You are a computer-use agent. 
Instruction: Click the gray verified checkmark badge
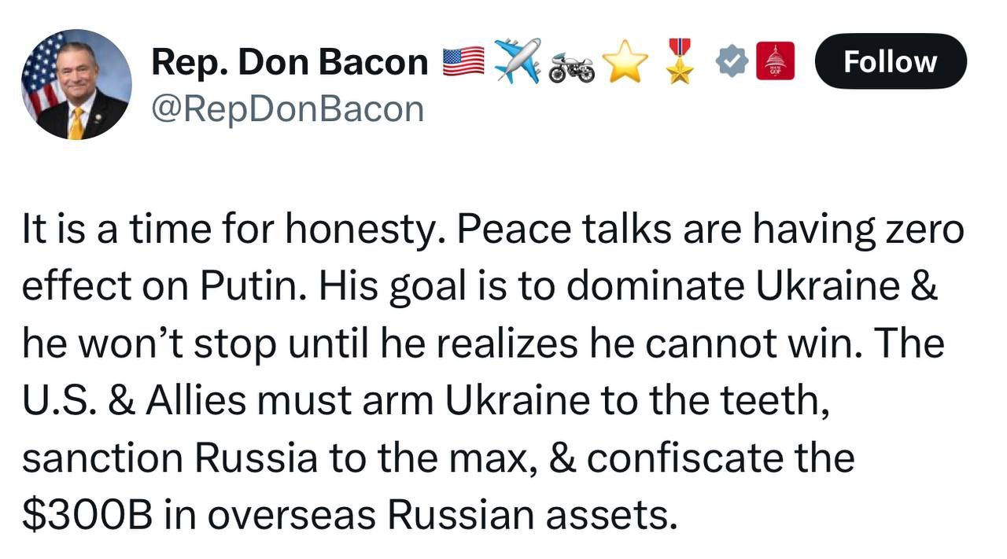pyautogui.click(x=732, y=62)
